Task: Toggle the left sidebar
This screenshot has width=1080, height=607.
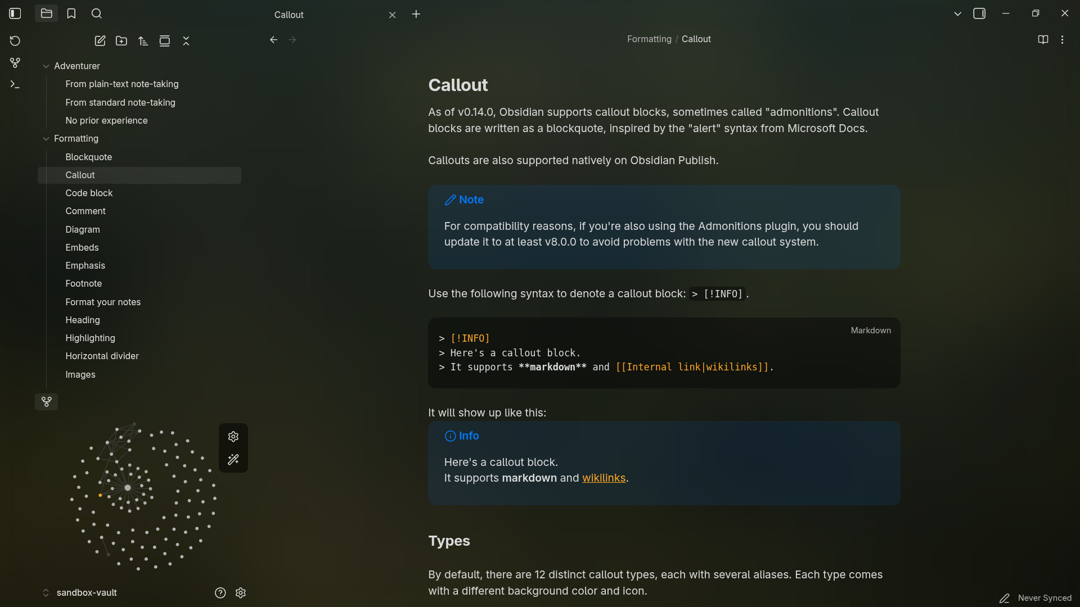Action: point(15,13)
